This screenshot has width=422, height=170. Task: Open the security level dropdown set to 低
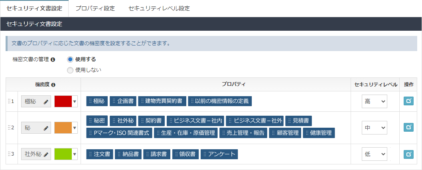click(374, 154)
